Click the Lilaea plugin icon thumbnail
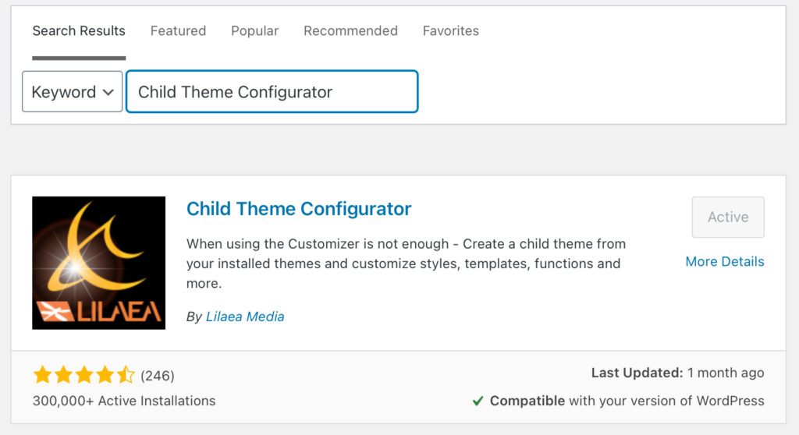Viewport: 799px width, 435px height. (99, 263)
